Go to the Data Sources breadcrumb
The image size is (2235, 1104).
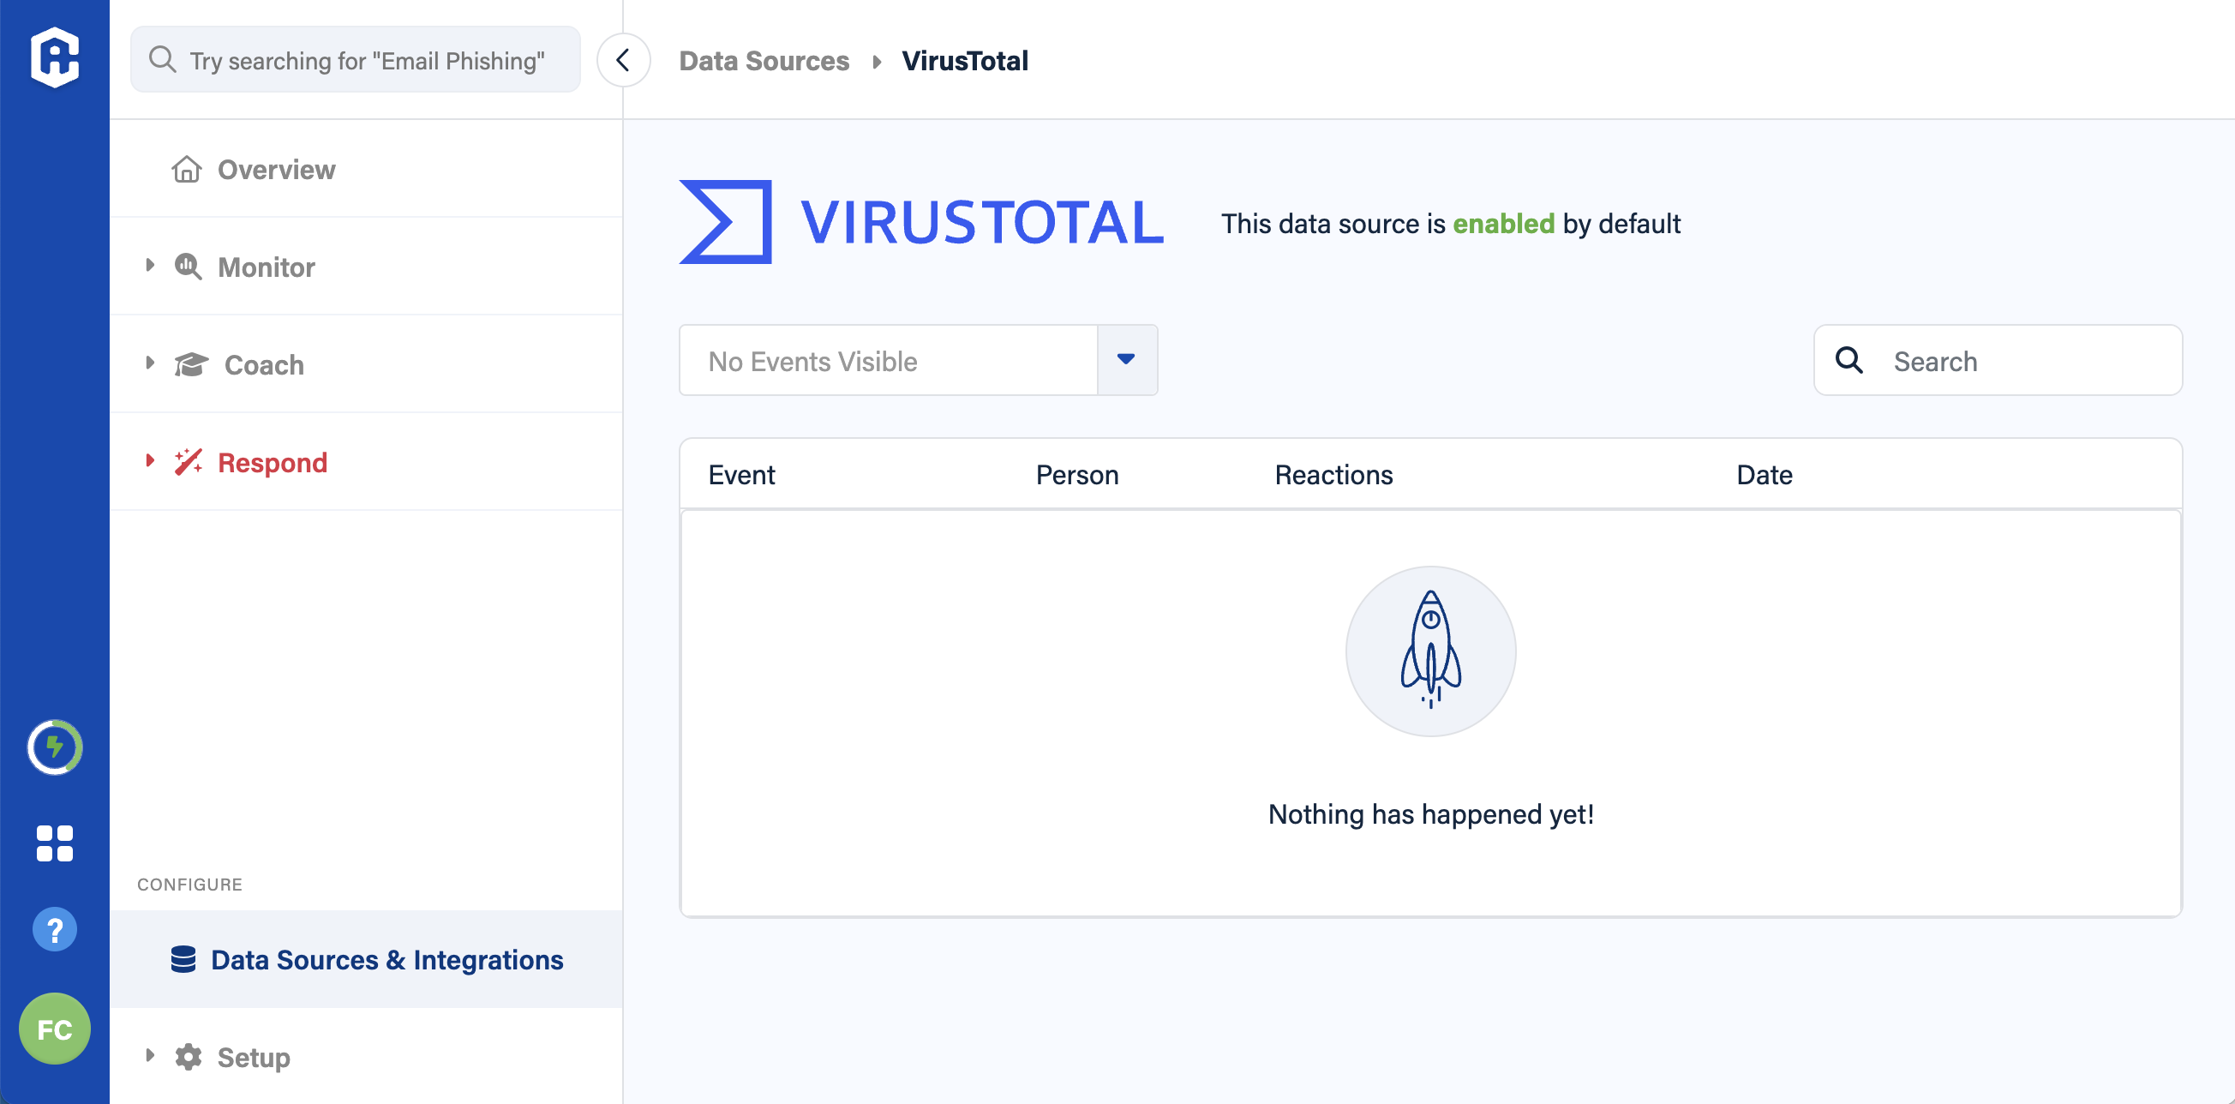pyautogui.click(x=764, y=61)
